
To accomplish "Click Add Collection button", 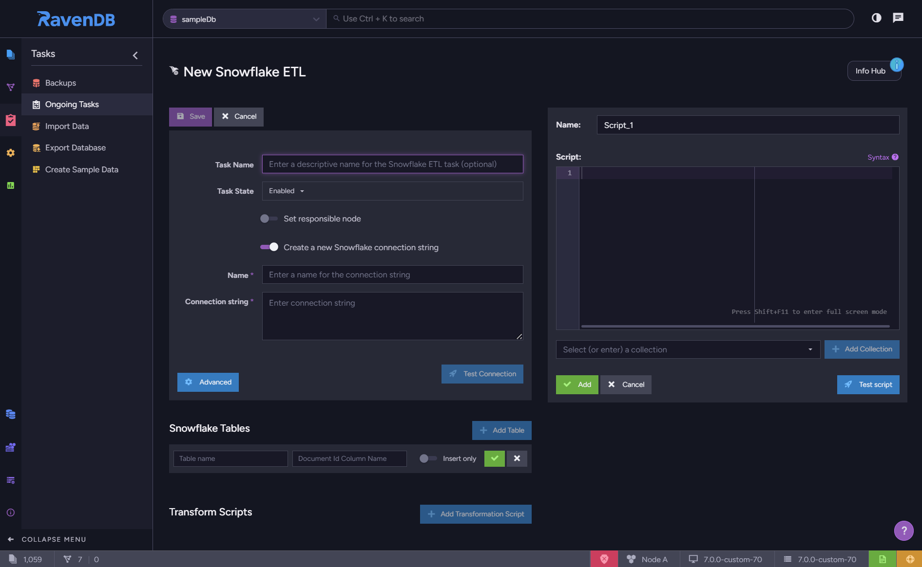I will click(x=862, y=349).
